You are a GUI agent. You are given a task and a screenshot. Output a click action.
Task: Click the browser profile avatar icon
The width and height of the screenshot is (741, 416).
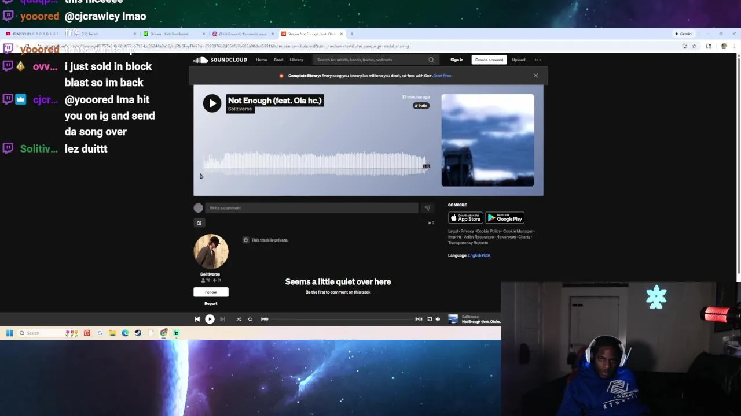(x=724, y=46)
